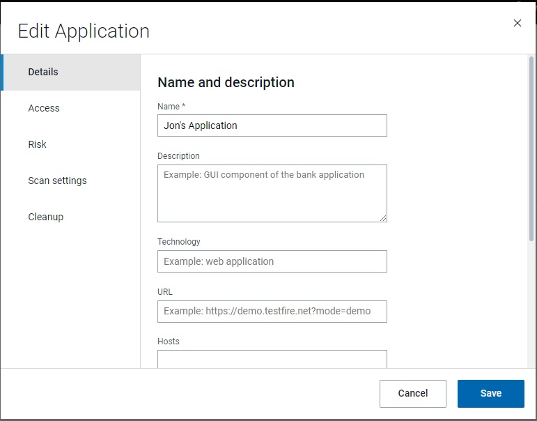
Task: Click into the Technology input field
Action: tap(272, 261)
